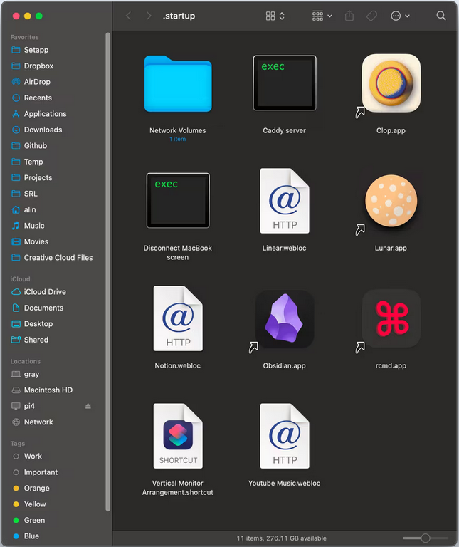Eject the pi4 volume
The height and width of the screenshot is (547, 459).
tap(88, 406)
